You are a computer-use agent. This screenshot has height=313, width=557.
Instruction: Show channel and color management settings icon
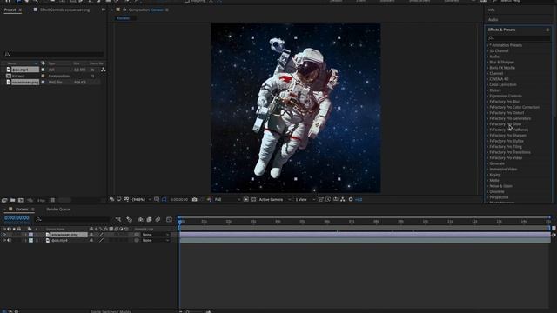click(209, 199)
